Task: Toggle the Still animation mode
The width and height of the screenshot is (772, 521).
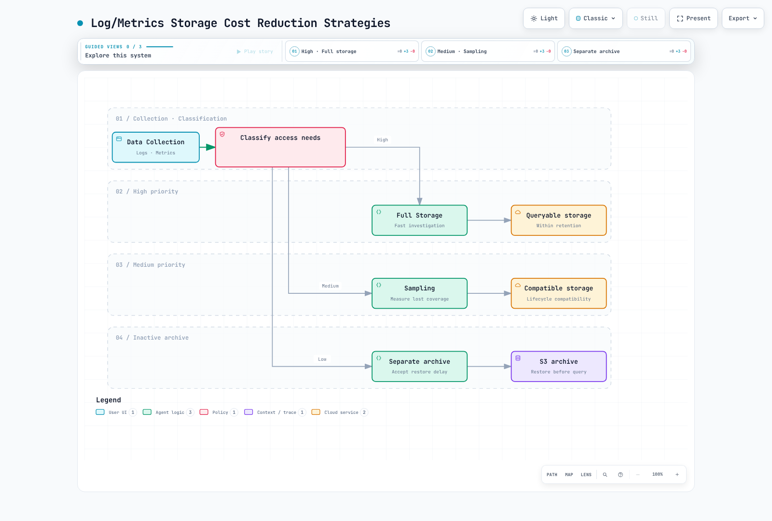Action: tap(646, 18)
